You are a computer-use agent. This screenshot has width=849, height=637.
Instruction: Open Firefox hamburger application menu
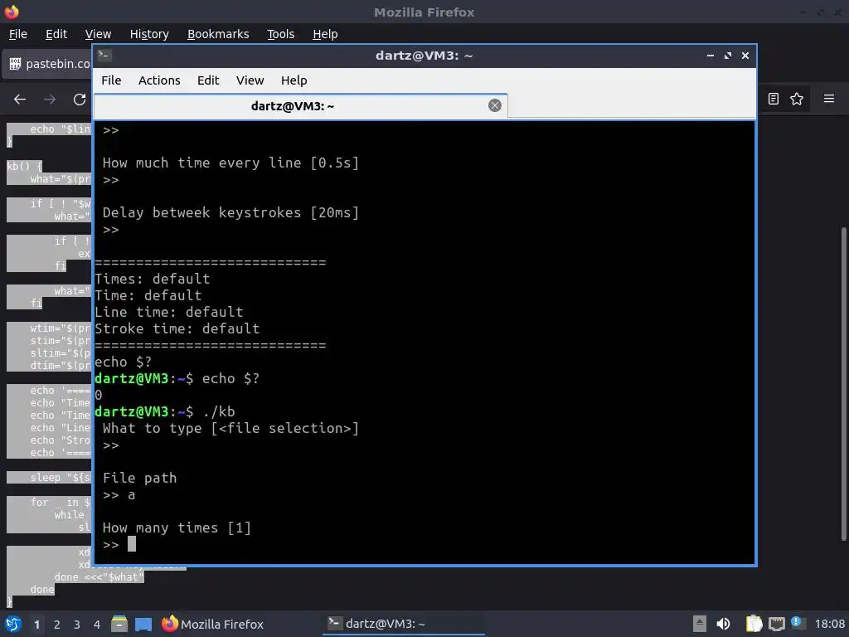tap(829, 99)
